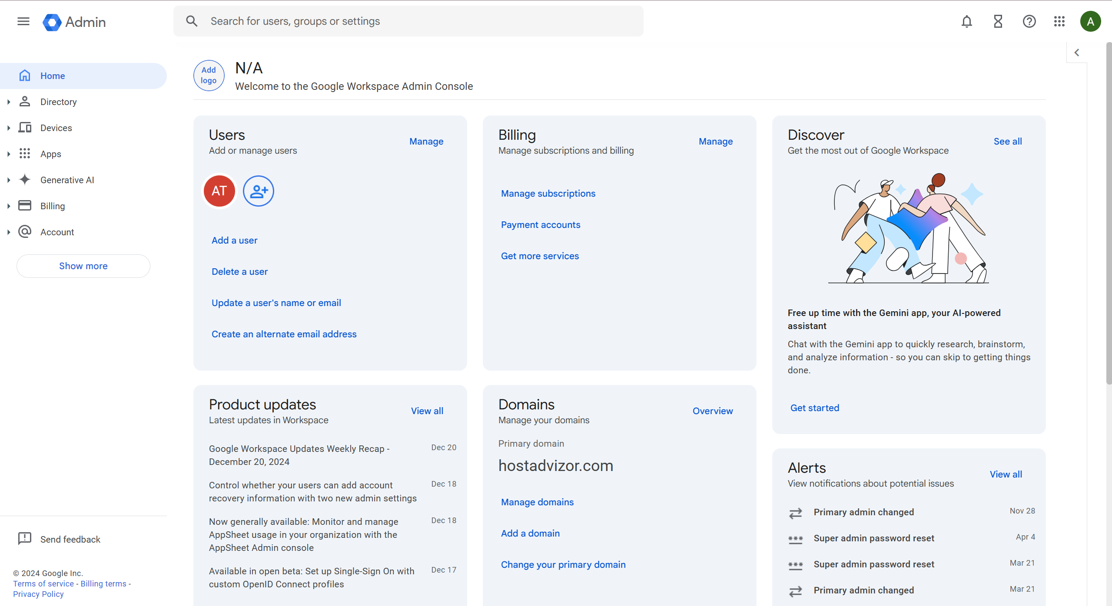The image size is (1112, 606).
Task: Select Home in the sidebar
Action: [x=53, y=76]
